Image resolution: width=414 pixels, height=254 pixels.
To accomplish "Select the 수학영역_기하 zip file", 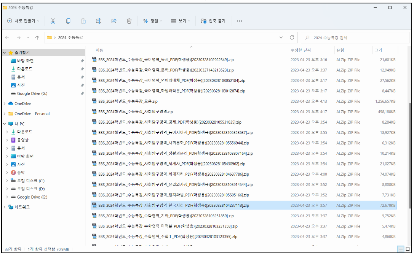I will [x=166, y=216].
